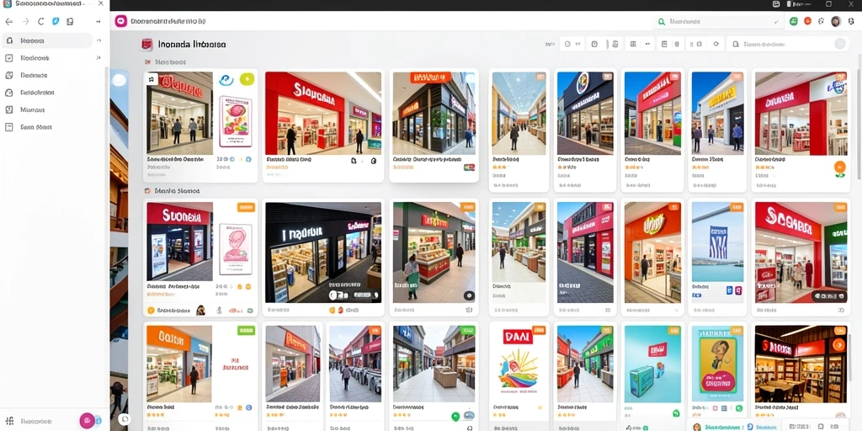Click the round white check button on left strip
The width and height of the screenshot is (862, 431).
120,80
